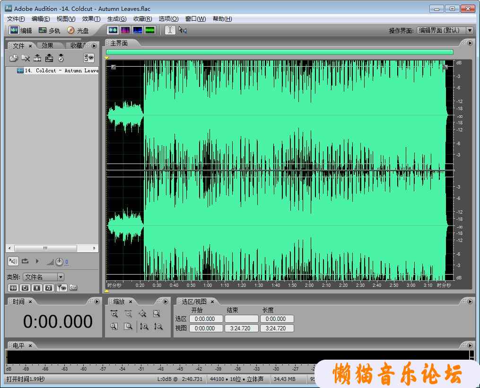The height and width of the screenshot is (388, 480).
Task: Open the 时间 panel menu arrow
Action: (97, 302)
